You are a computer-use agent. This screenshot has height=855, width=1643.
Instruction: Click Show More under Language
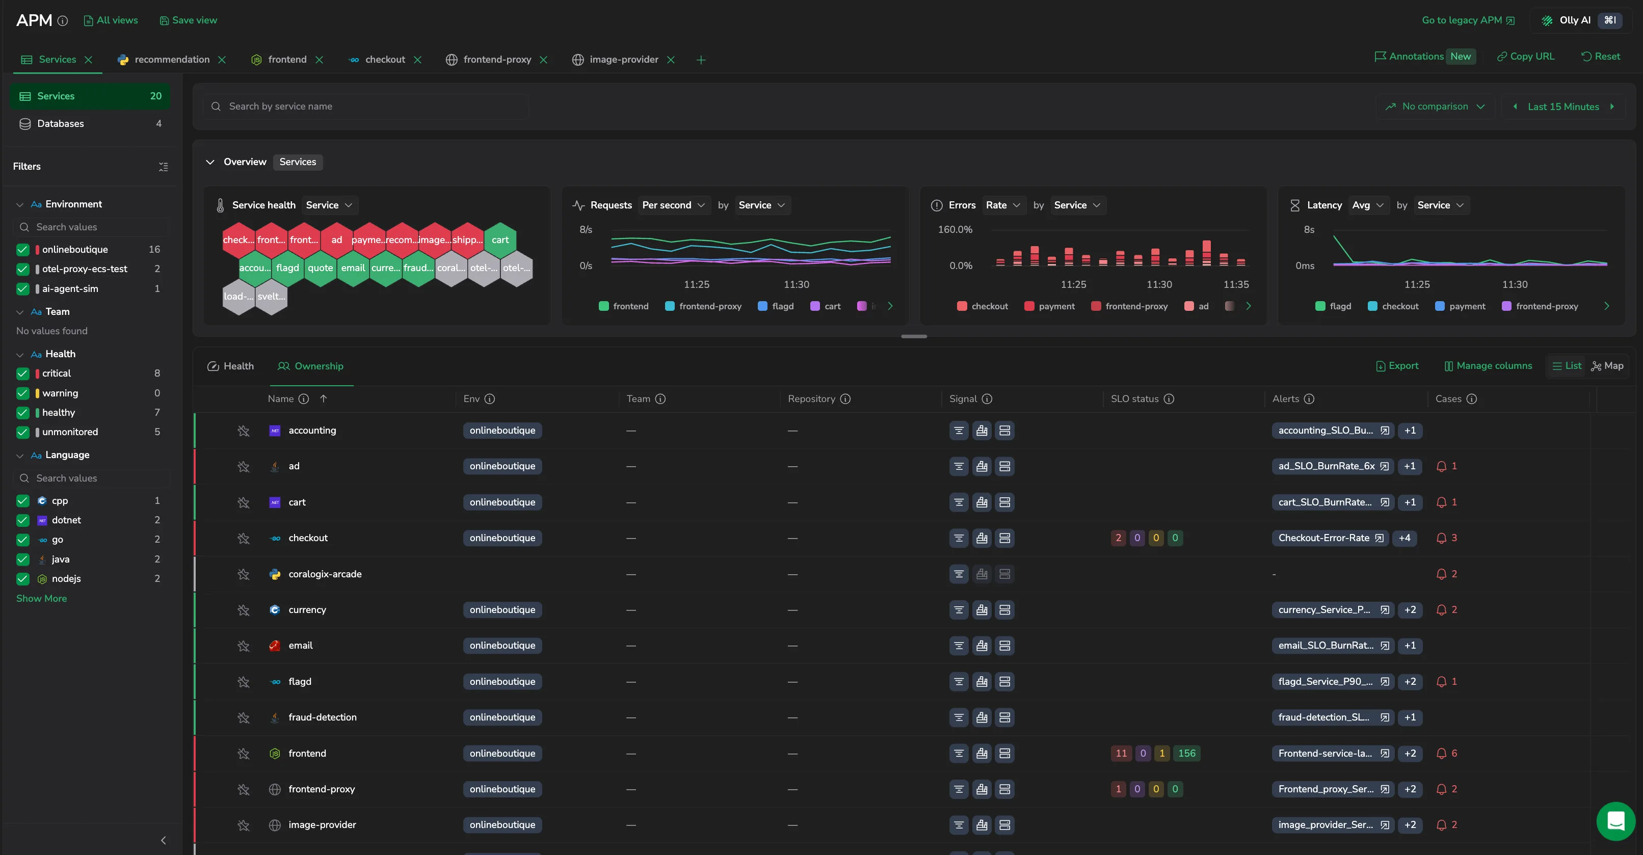point(41,598)
